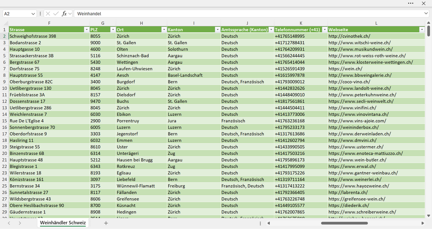Click the Insert Function fx icon
432x229 pixels.
tap(64, 14)
